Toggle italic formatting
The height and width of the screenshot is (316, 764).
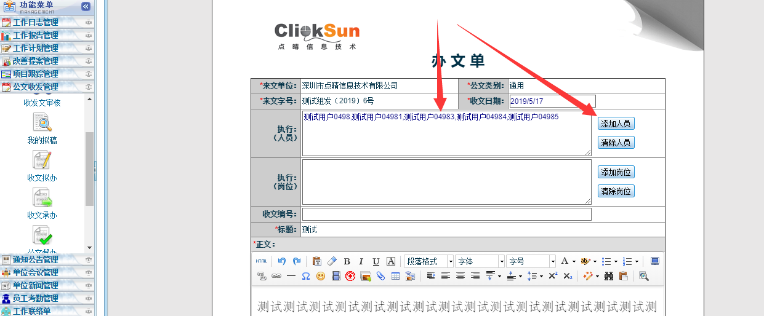pyautogui.click(x=361, y=261)
